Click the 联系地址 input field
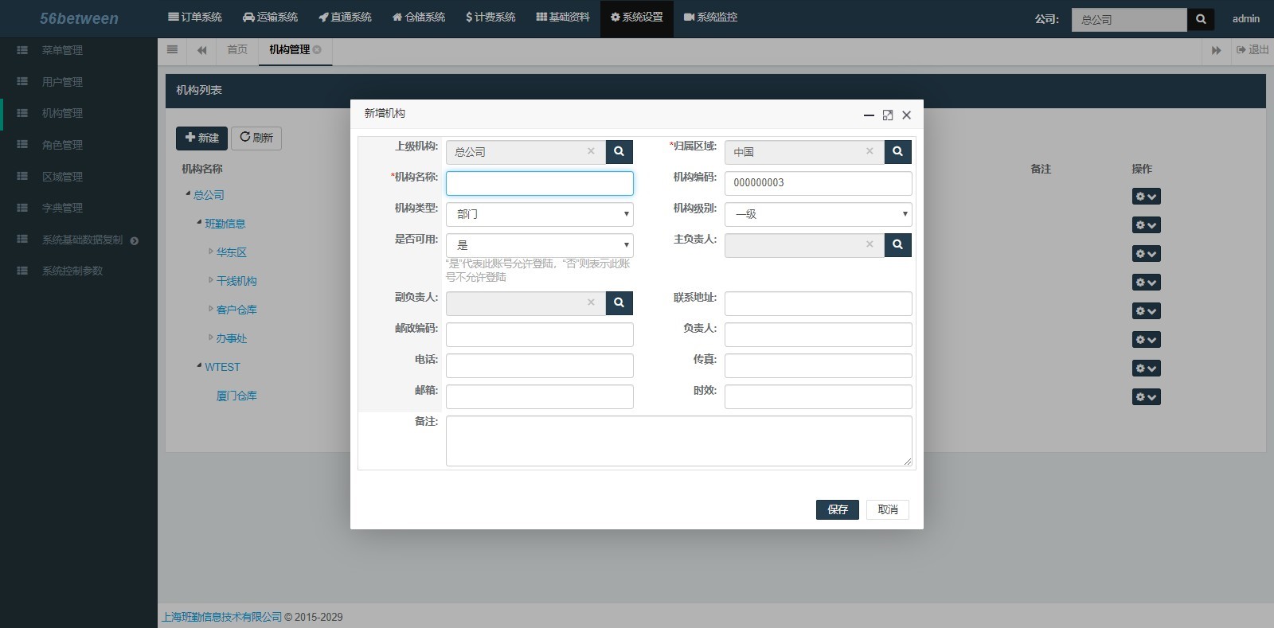The height and width of the screenshot is (628, 1274). pyautogui.click(x=819, y=303)
